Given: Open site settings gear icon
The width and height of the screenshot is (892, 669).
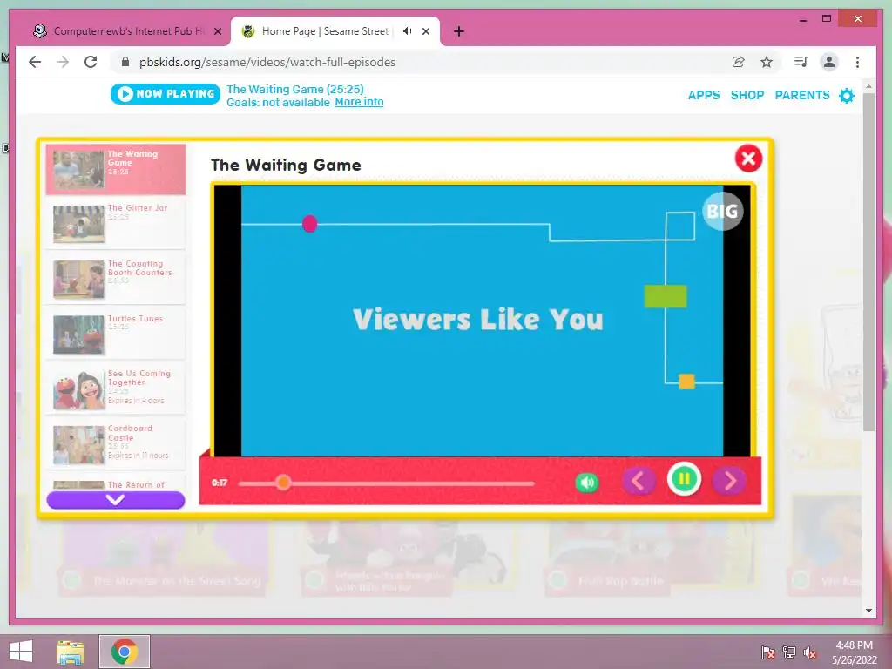Looking at the screenshot, I should pos(847,96).
